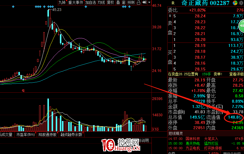Screen dimensions: 244x154
Task: Switch 复权 price adjustment mode
Action: [111, 2]
